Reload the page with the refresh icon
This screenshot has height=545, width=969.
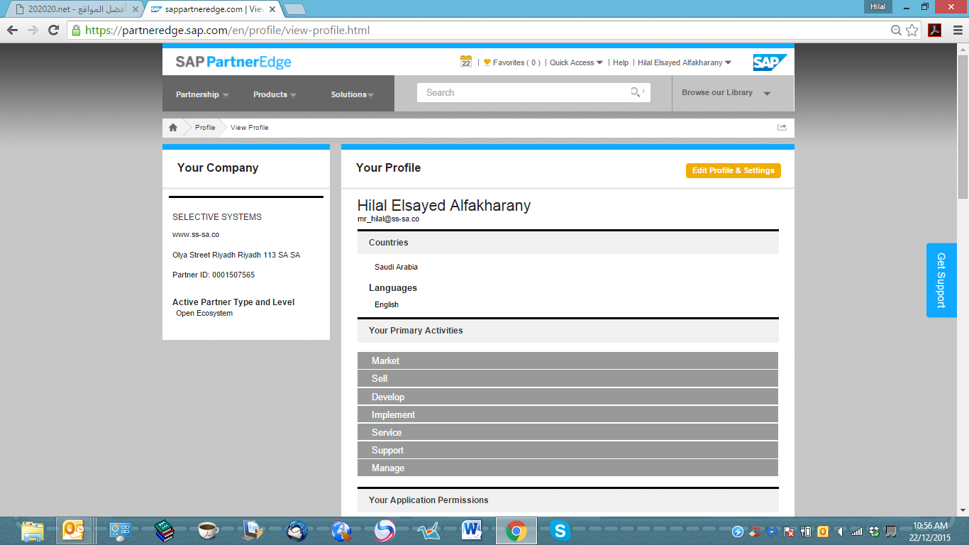53,30
